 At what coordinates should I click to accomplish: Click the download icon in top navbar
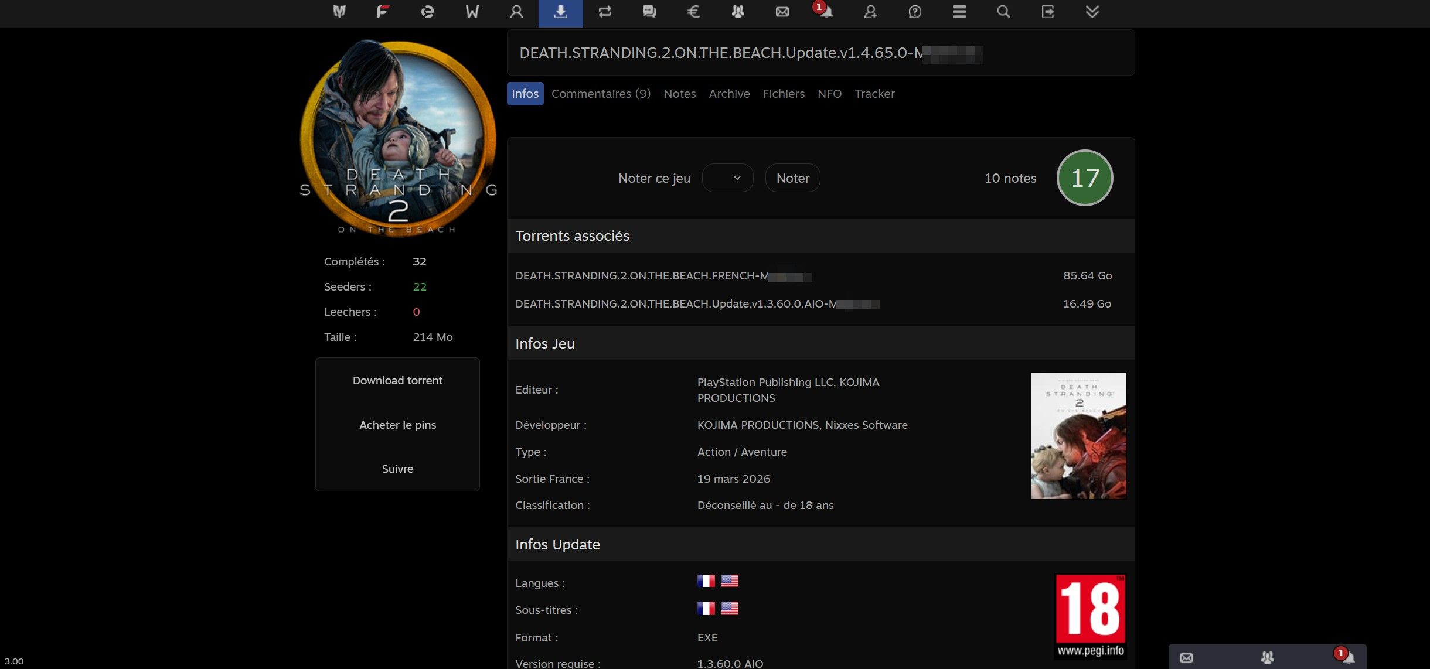pyautogui.click(x=560, y=12)
